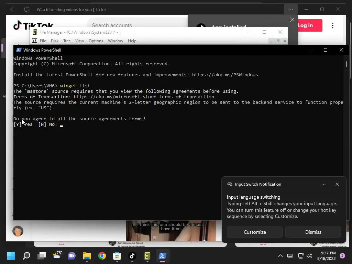Open TikTok window more options ellipsis
The height and width of the screenshot is (264, 352).
(291, 9)
